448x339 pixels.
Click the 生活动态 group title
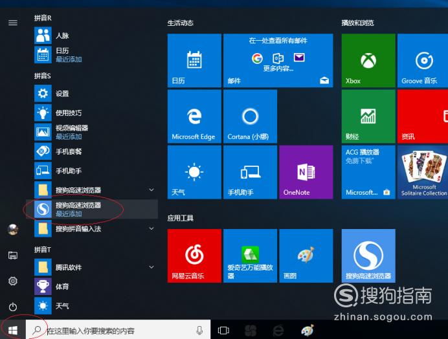point(180,23)
